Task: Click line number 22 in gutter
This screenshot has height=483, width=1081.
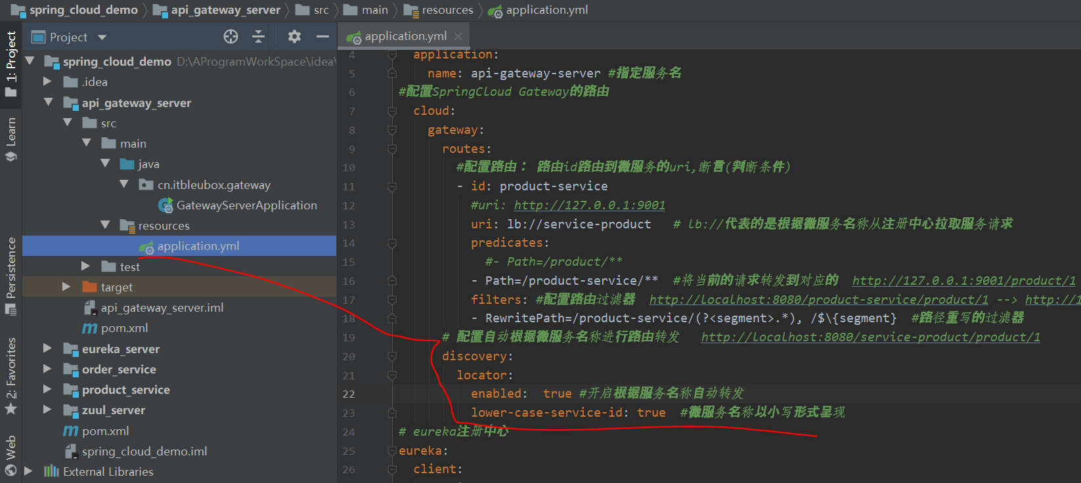Action: point(349,394)
